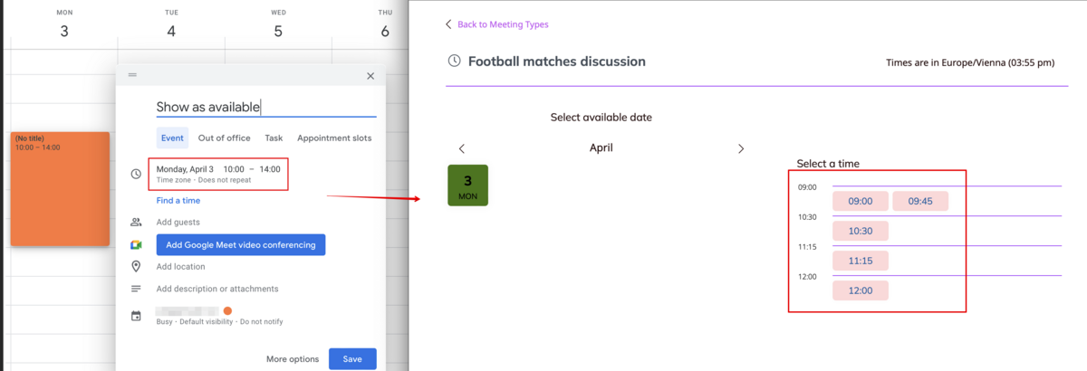Open the Find a time link

pyautogui.click(x=178, y=201)
